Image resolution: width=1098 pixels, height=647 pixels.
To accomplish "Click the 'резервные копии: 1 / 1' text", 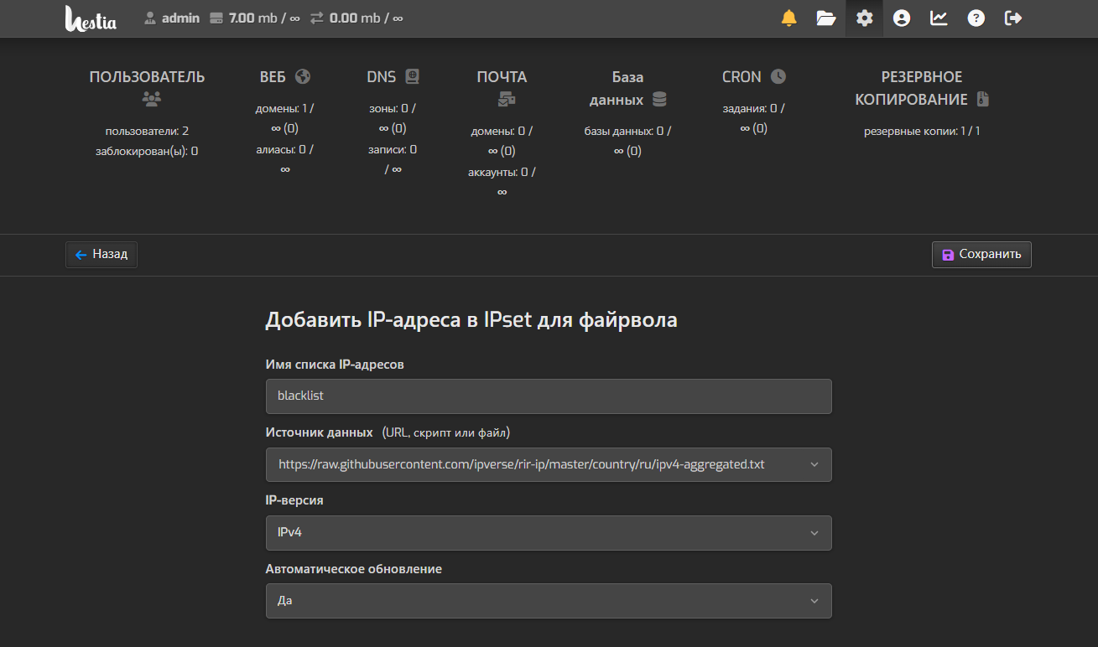I will pos(922,131).
